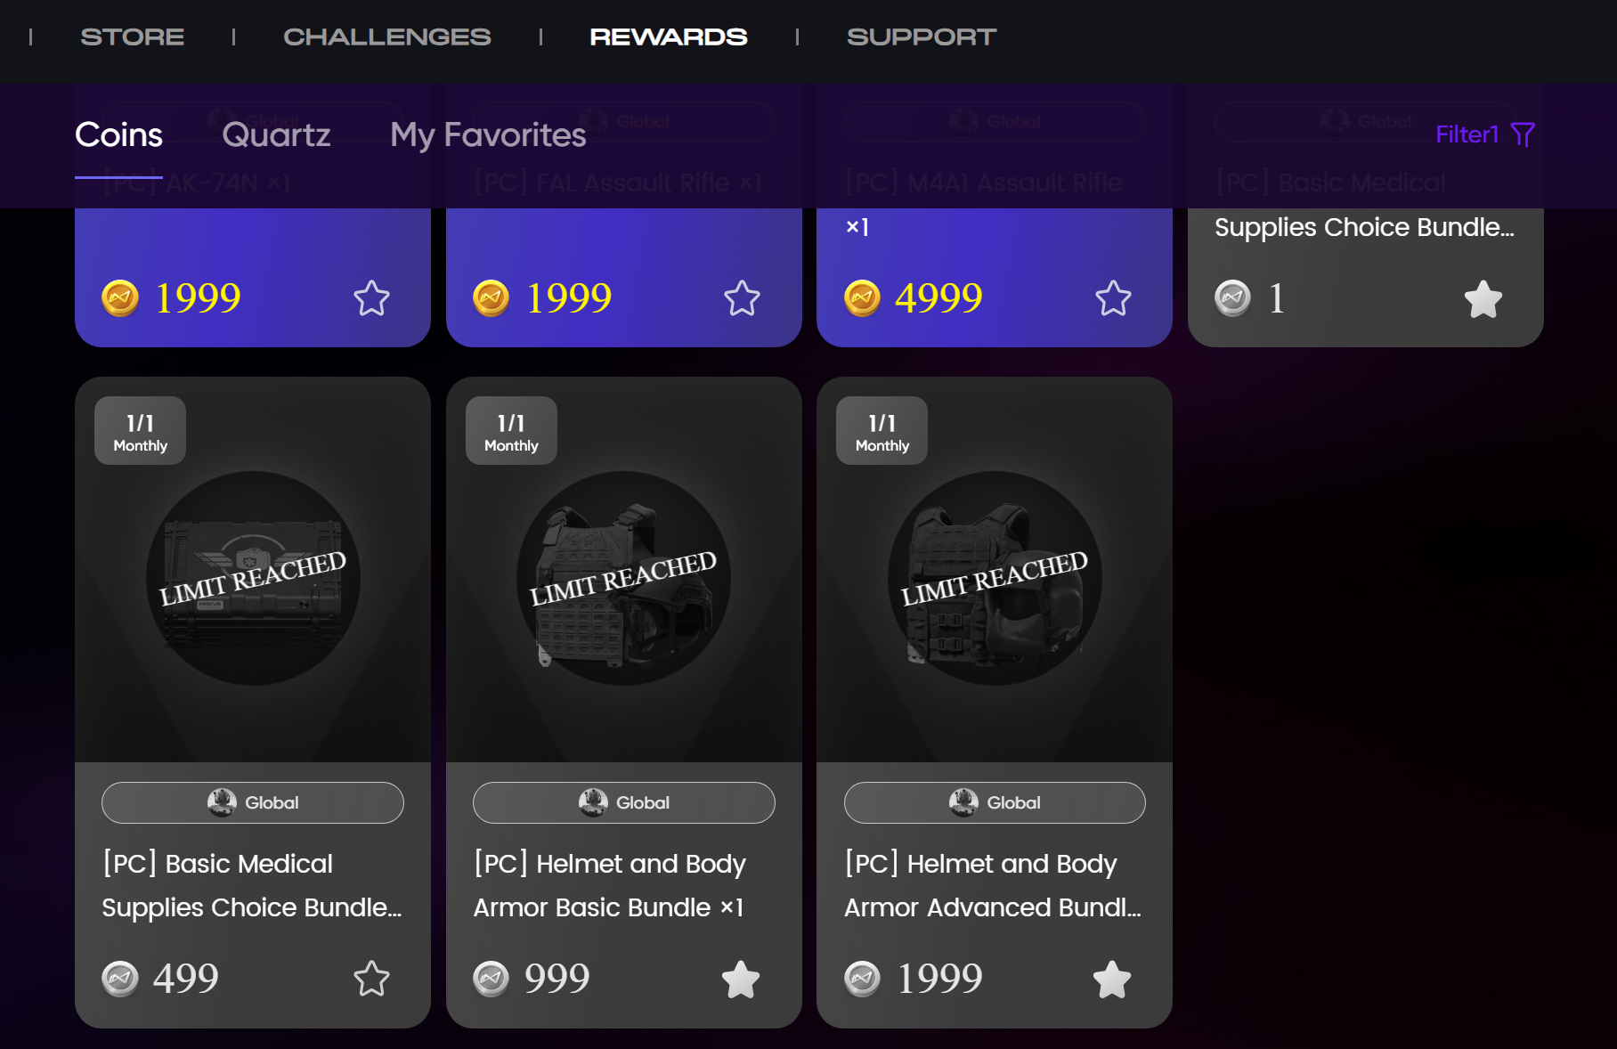The height and width of the screenshot is (1049, 1617).
Task: Switch to the Quartz tab
Action: pyautogui.click(x=276, y=134)
